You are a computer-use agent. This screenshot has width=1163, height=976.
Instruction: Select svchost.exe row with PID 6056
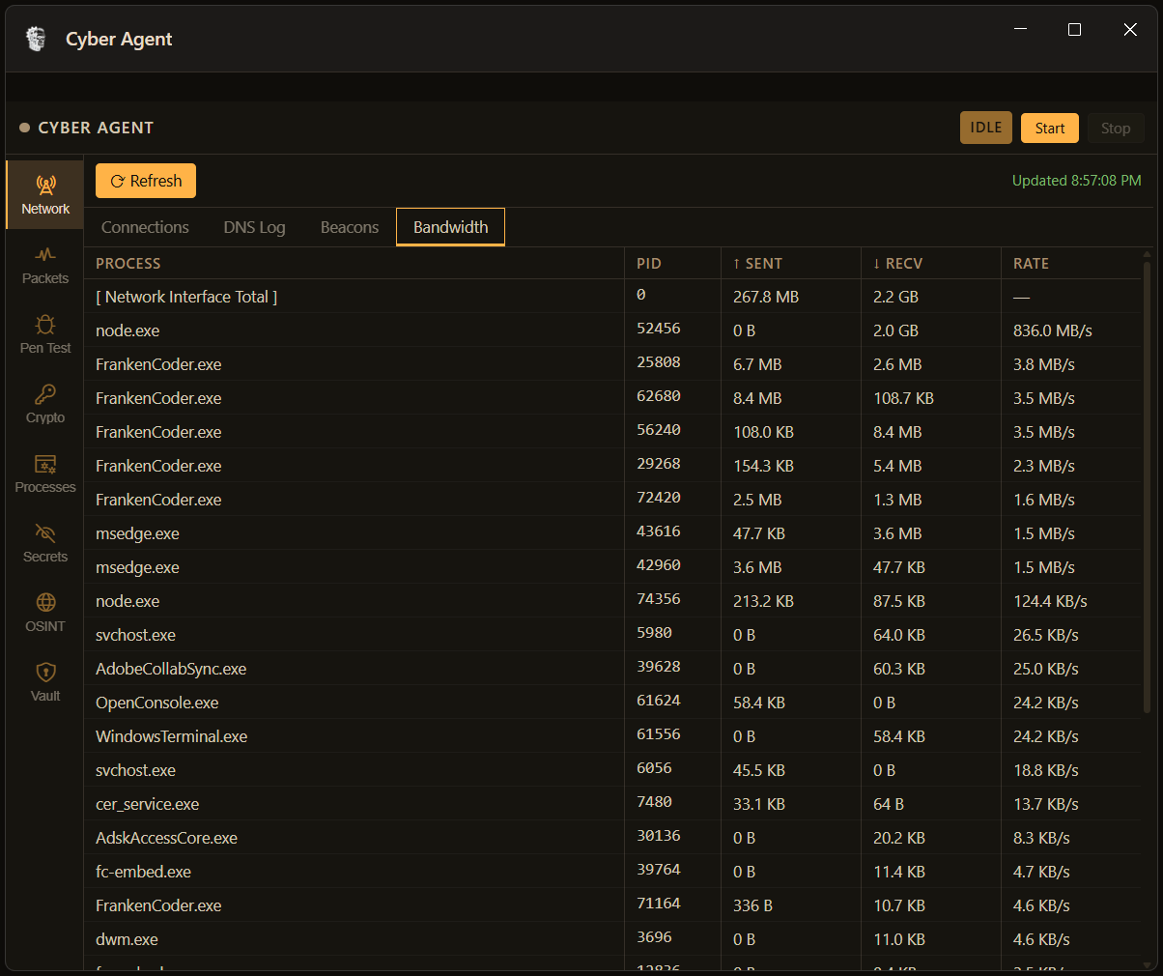(612, 770)
